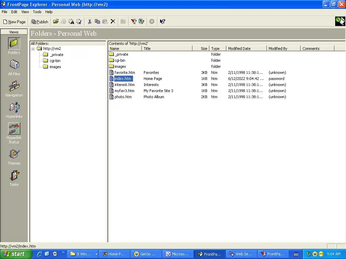The width and height of the screenshot is (346, 259).
Task: Click the Delete X icon in the toolbar
Action: pos(113,21)
